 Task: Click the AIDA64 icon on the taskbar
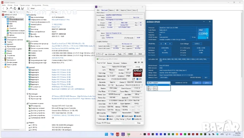(117, 134)
